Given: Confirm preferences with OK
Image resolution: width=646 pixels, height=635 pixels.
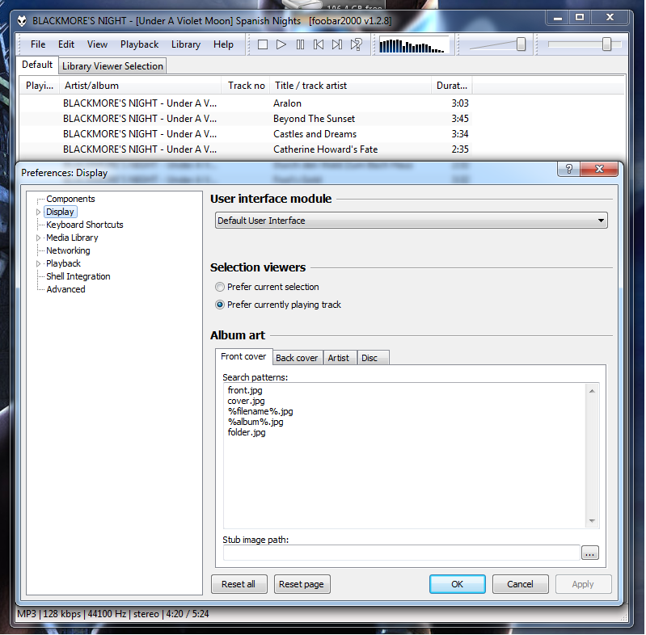Looking at the screenshot, I should pos(458,584).
